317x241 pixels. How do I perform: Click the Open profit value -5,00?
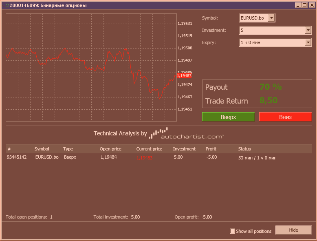tap(207, 217)
